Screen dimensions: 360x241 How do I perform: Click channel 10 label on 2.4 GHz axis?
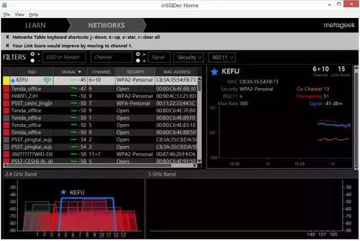click(101, 234)
